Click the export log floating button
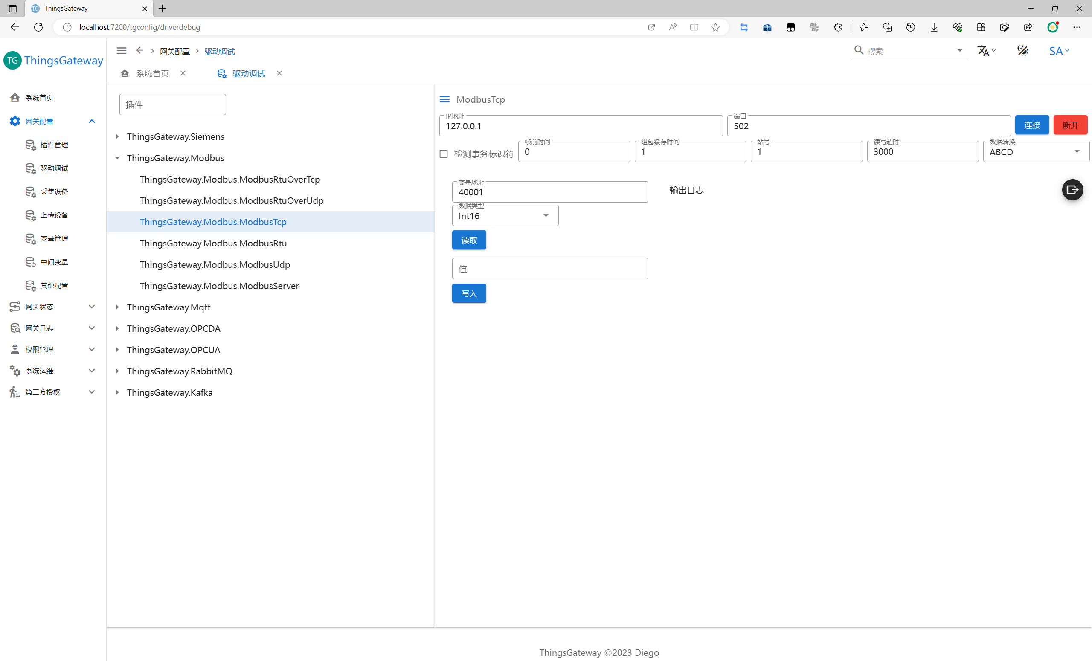Viewport: 1092px width, 661px height. [1072, 190]
